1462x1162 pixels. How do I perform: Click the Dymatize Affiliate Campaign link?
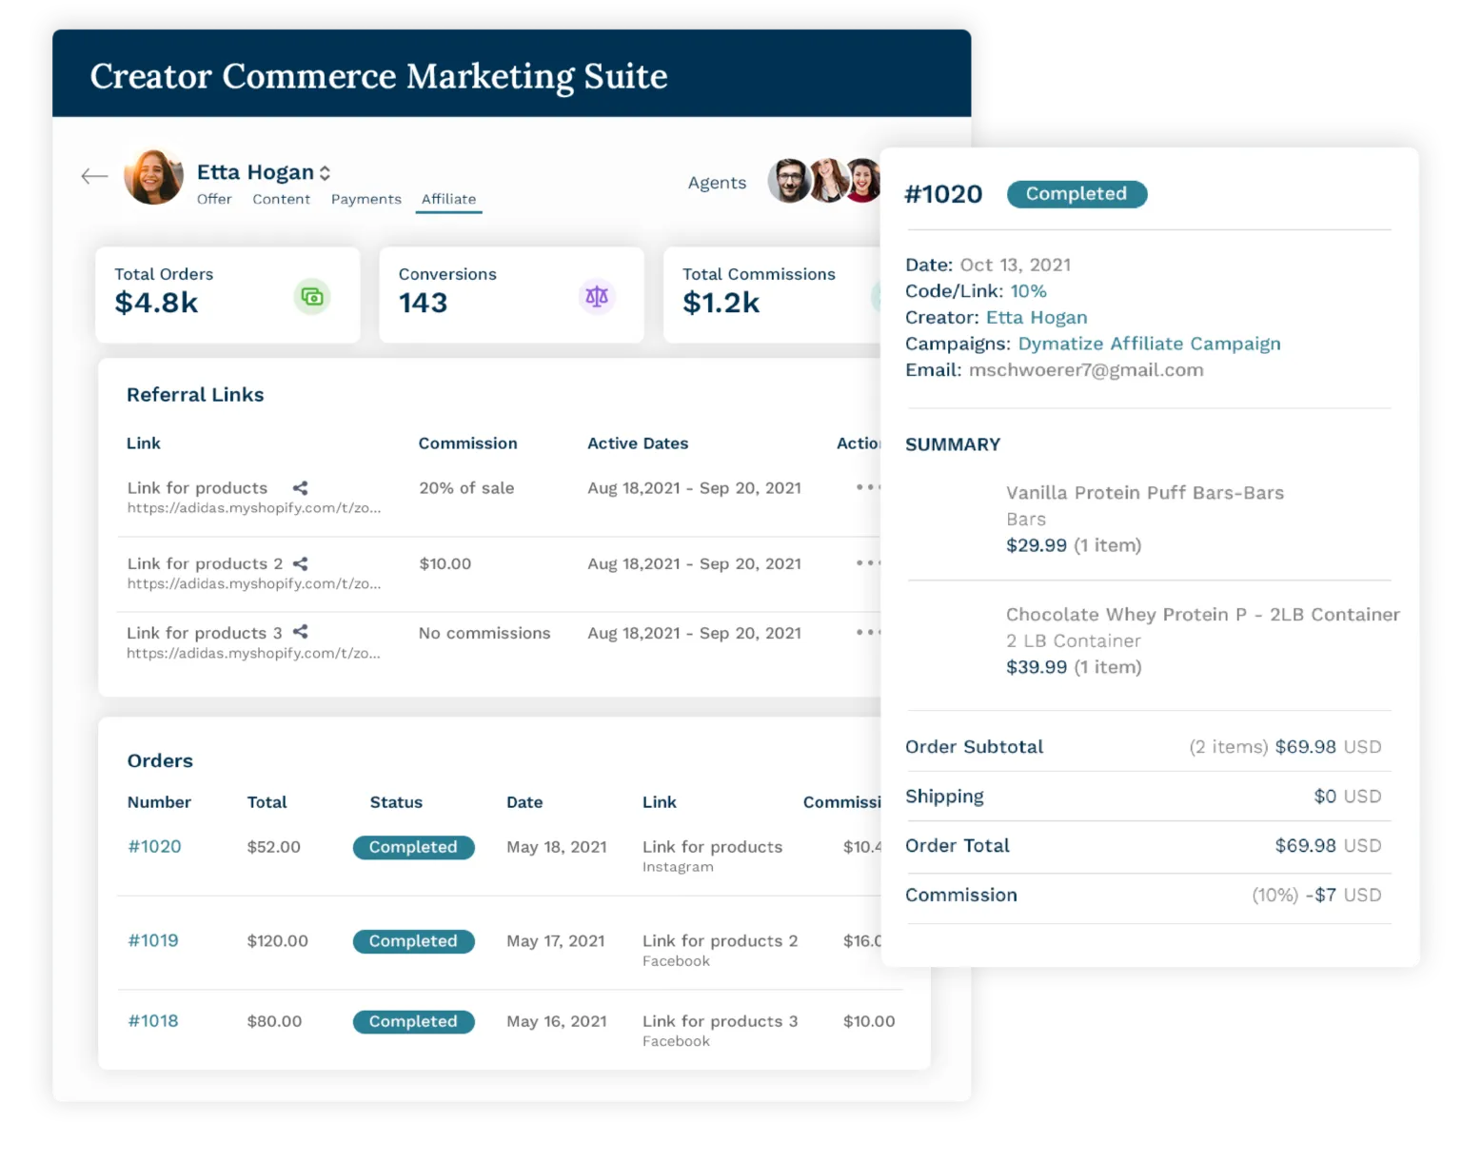pos(1149,344)
